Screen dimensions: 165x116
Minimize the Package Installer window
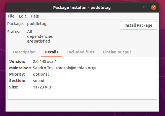(135, 8)
